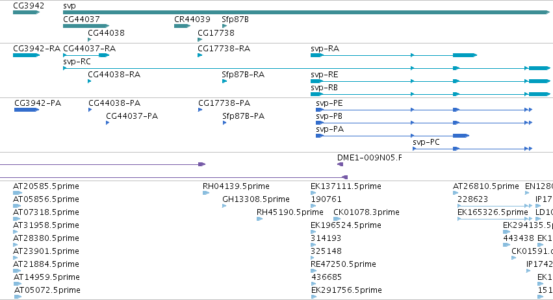
Task: Open the AT05072.5prime EST
Action: pyautogui.click(x=18, y=297)
